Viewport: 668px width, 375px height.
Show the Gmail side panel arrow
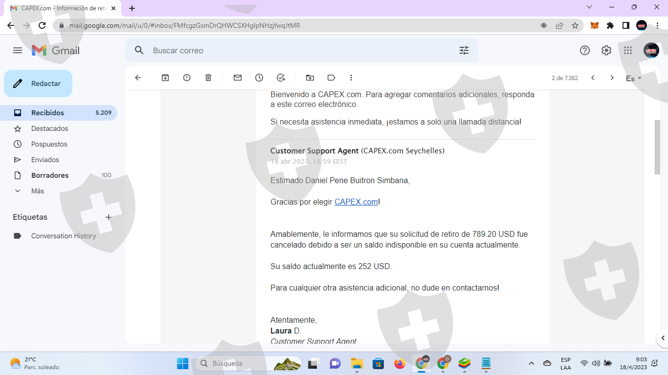(x=663, y=337)
